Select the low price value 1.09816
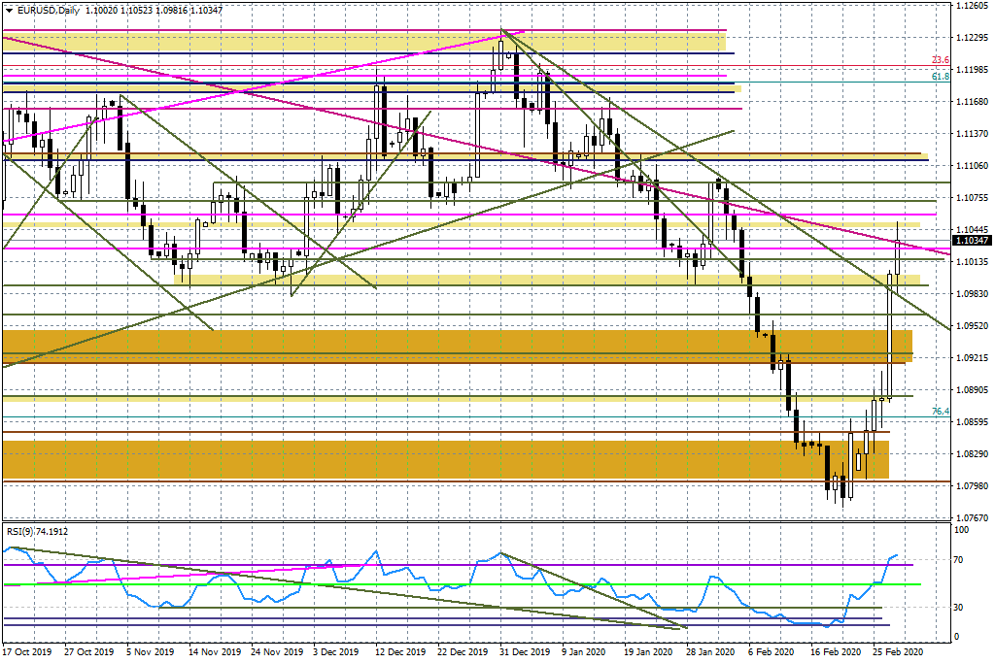 (171, 10)
